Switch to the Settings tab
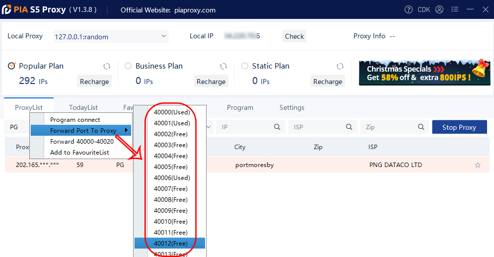Screen dimensions: 494x257 coord(292,107)
